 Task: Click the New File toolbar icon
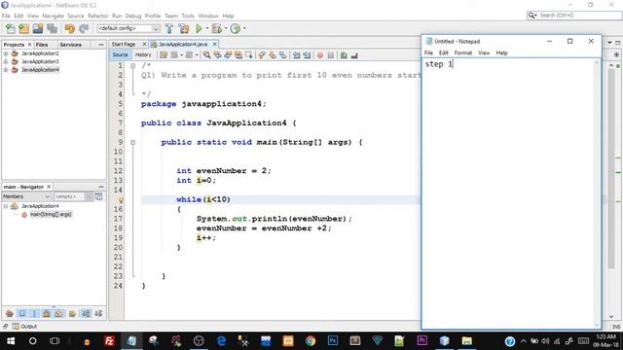pos(11,28)
